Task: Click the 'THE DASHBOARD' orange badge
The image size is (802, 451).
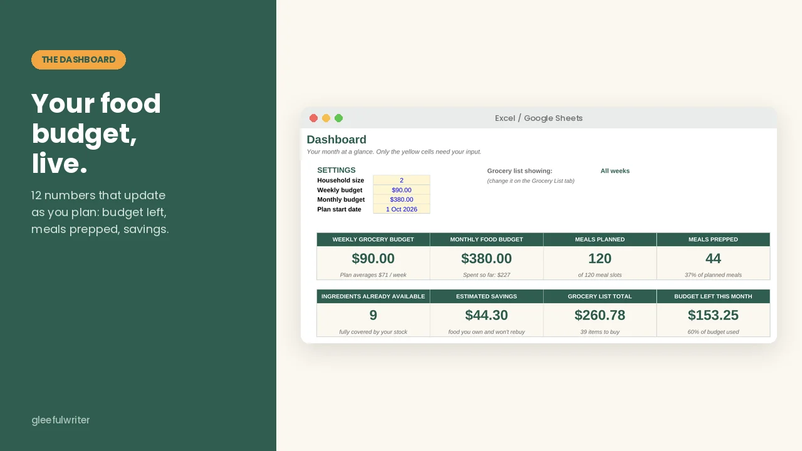Action: click(78, 60)
